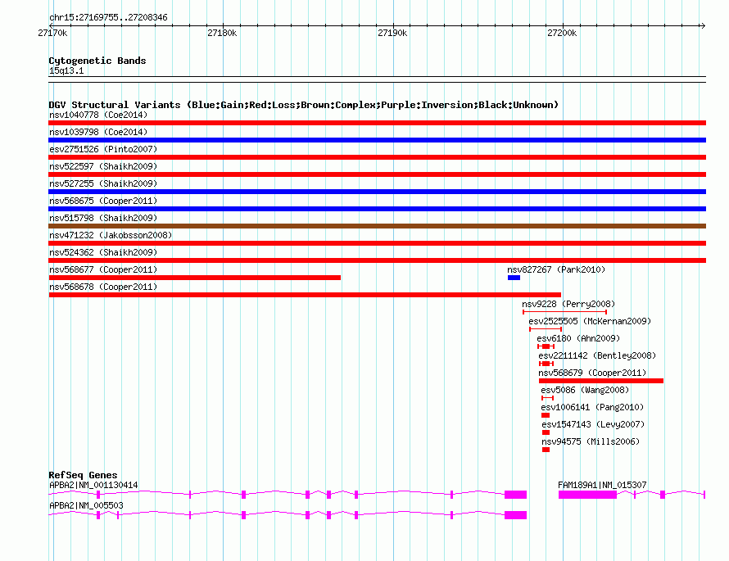Open nsv568678 (Cooper2011) variant label

103,287
